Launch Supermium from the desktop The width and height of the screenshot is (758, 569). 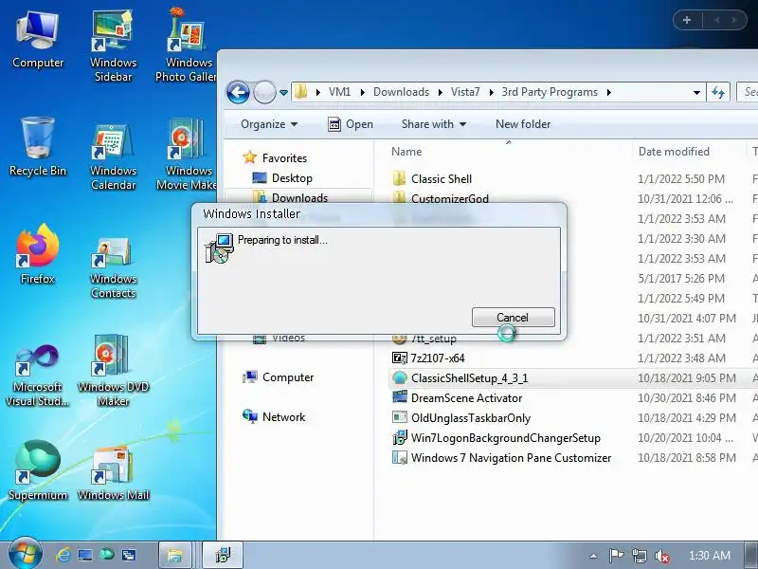(x=38, y=470)
